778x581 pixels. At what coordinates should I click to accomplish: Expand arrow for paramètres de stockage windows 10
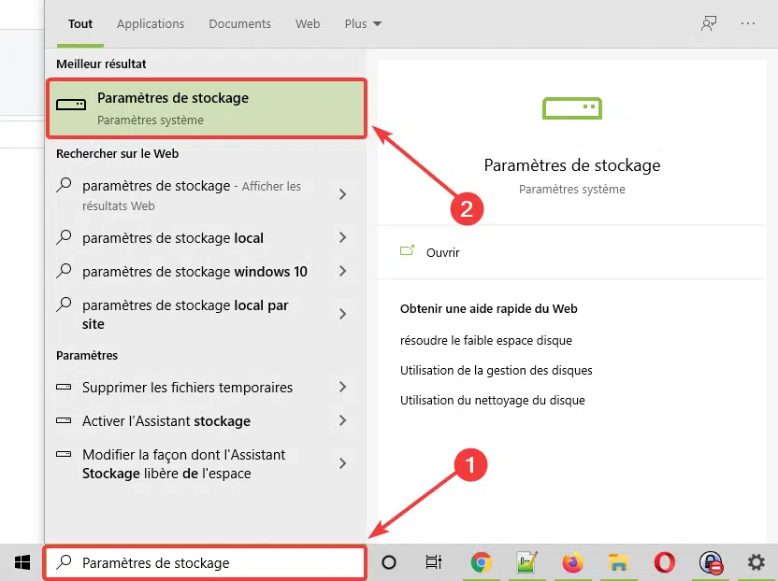(342, 271)
